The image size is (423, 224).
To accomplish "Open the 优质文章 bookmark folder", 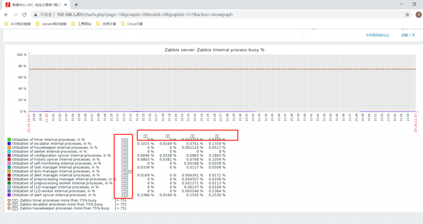I will point(106,24).
